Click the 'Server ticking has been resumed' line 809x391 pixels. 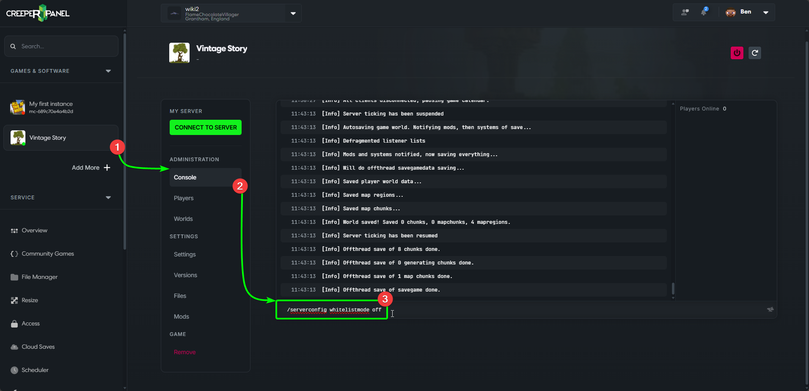(x=473, y=236)
